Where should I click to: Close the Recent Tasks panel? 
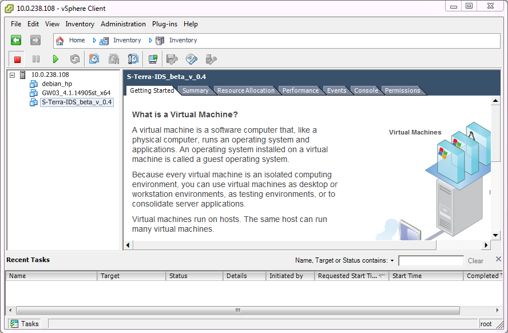[498, 259]
